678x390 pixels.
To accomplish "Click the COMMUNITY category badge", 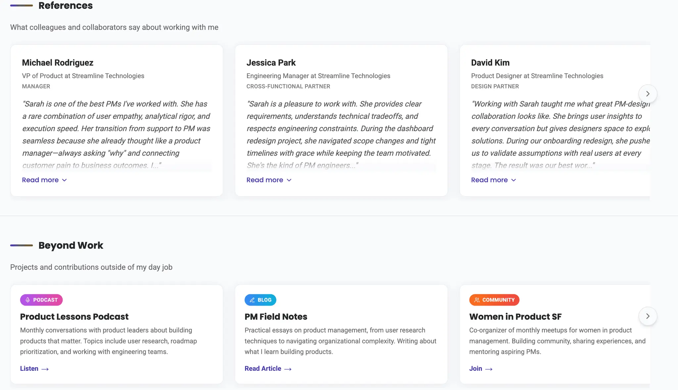I will coord(494,300).
